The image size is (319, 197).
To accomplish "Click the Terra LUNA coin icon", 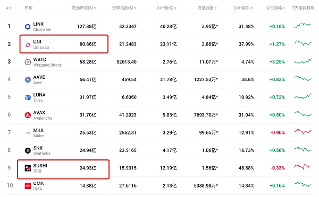I will [x=28, y=97].
